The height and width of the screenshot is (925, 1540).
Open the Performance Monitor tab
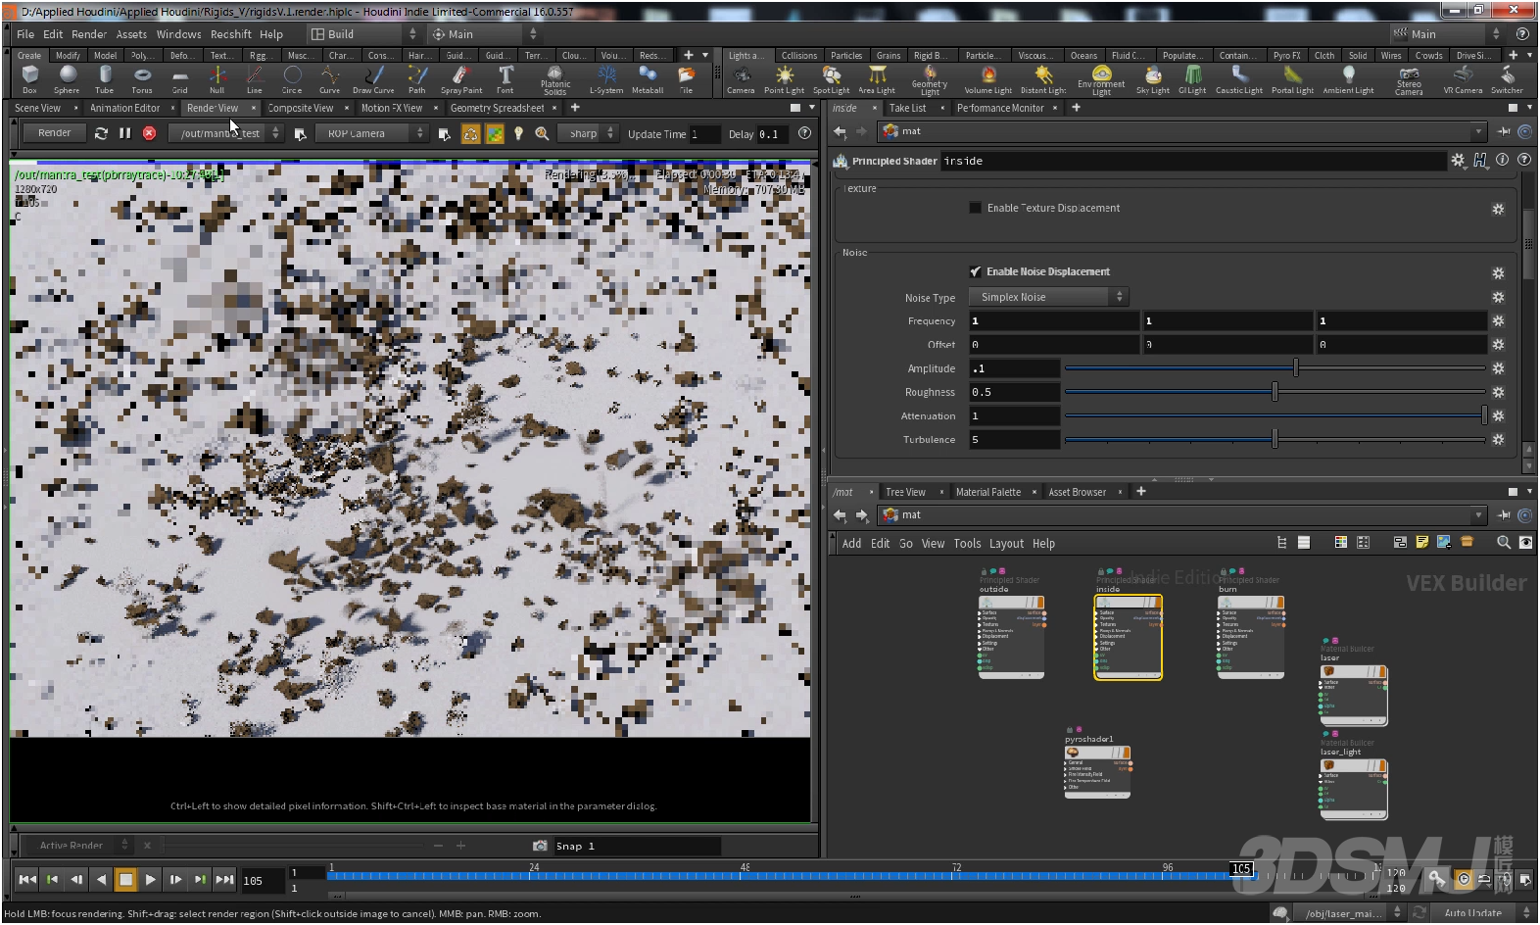(x=1000, y=108)
